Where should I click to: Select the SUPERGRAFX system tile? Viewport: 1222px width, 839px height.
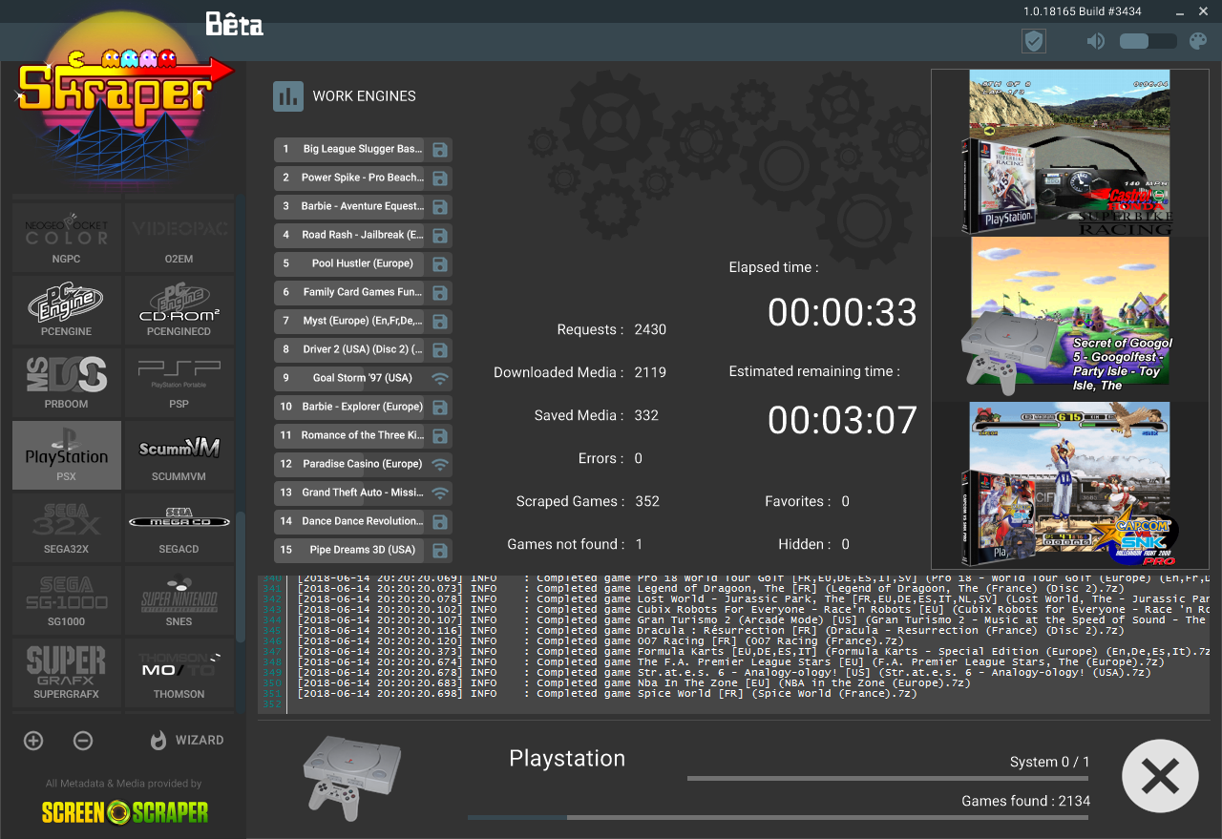click(x=67, y=673)
